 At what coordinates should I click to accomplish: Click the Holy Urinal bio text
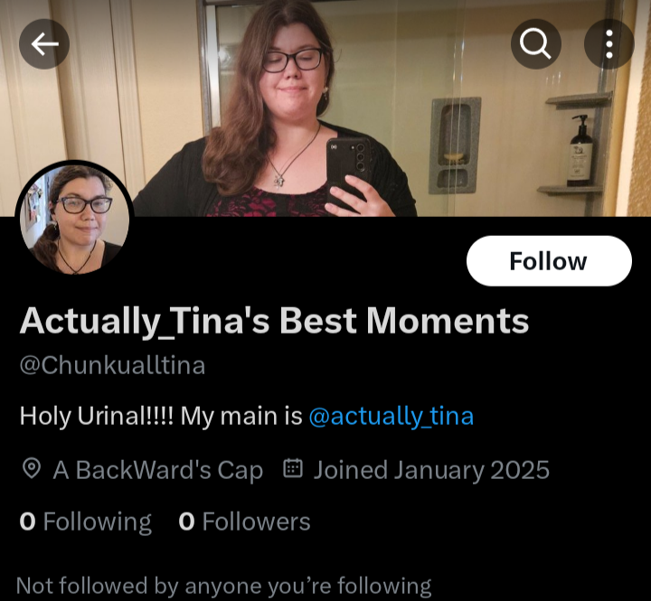pos(161,417)
